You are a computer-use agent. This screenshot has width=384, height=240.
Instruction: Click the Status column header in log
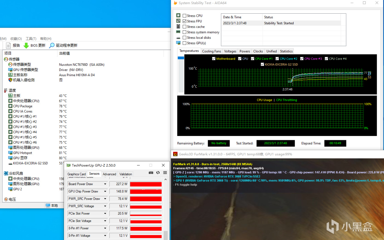(x=301, y=17)
